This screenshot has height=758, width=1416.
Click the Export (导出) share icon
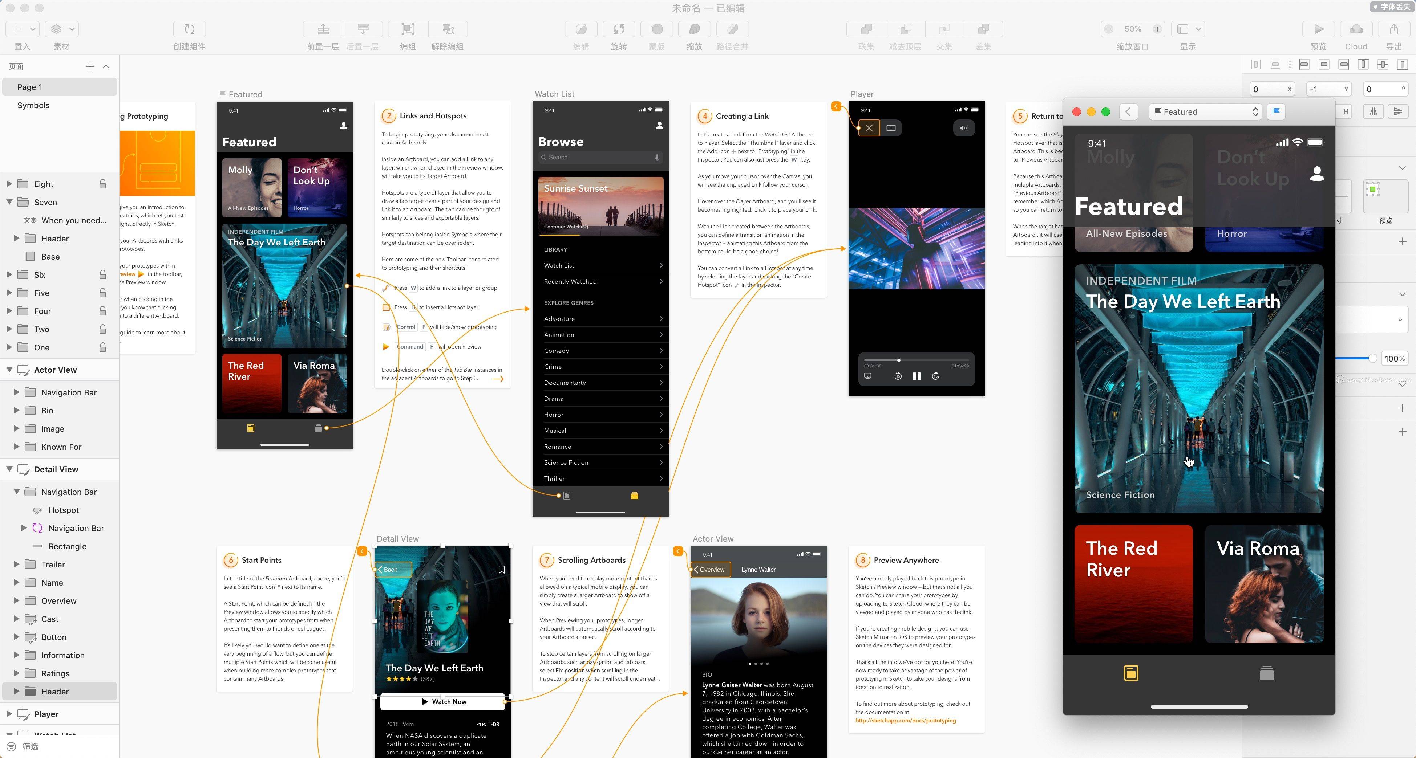pyautogui.click(x=1393, y=29)
